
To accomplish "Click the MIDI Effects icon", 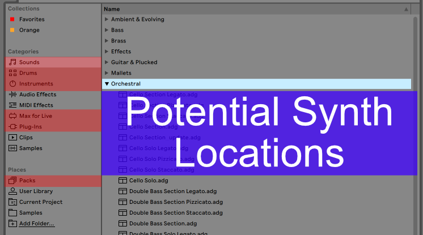I will tap(12, 105).
